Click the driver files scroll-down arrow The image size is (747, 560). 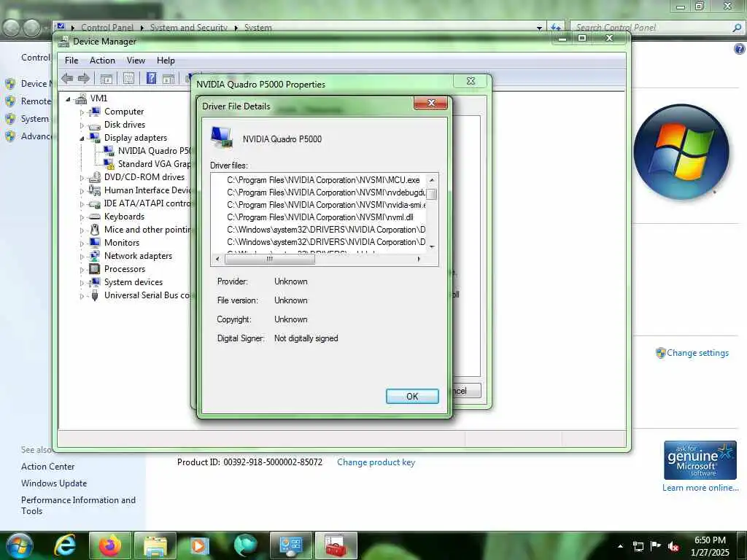click(432, 246)
